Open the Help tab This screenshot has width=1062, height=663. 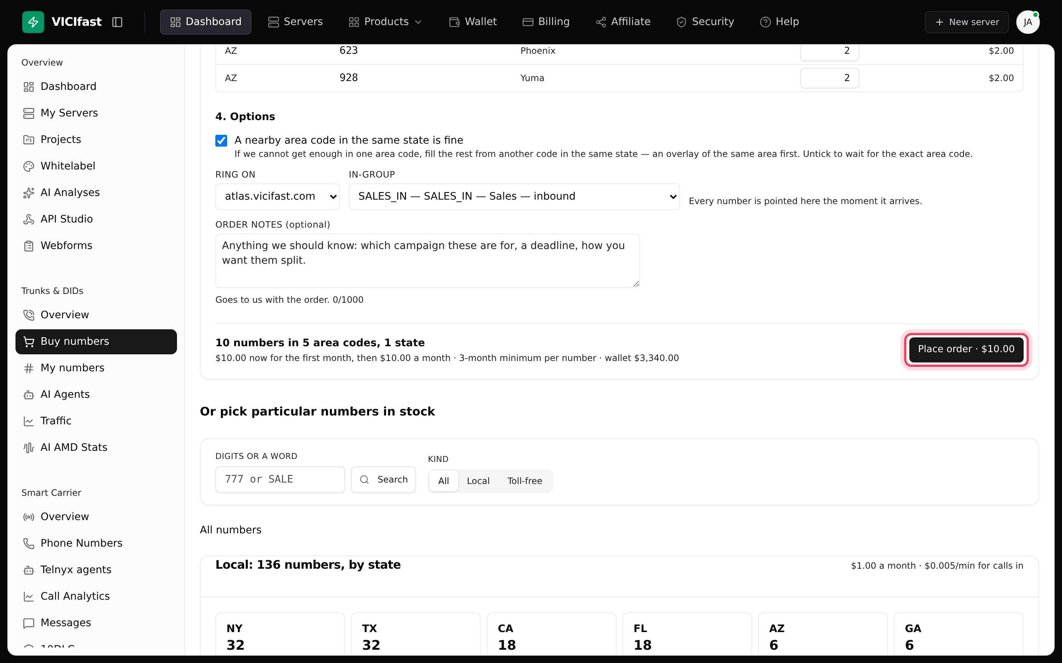780,22
